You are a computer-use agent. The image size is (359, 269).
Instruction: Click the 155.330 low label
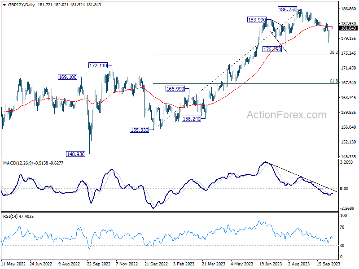[139, 130]
